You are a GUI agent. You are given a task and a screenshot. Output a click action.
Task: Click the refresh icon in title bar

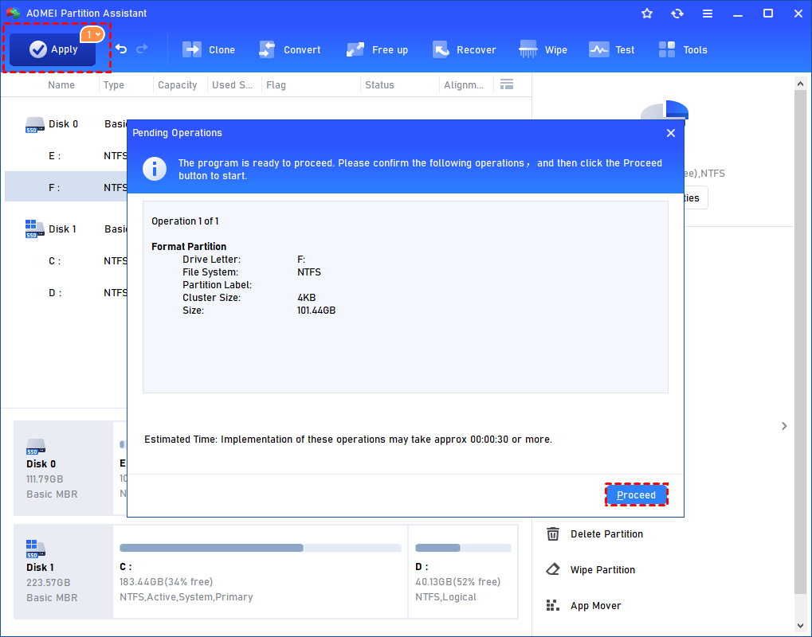tap(677, 14)
